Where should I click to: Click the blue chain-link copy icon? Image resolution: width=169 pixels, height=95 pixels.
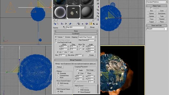70,24
